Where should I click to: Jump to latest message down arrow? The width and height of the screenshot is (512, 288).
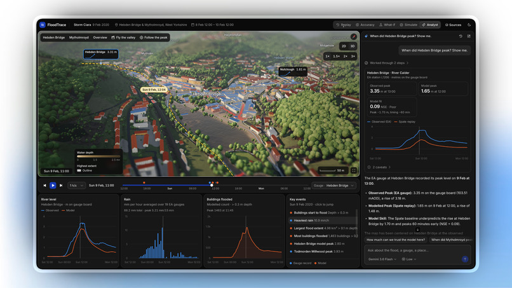tap(417, 230)
